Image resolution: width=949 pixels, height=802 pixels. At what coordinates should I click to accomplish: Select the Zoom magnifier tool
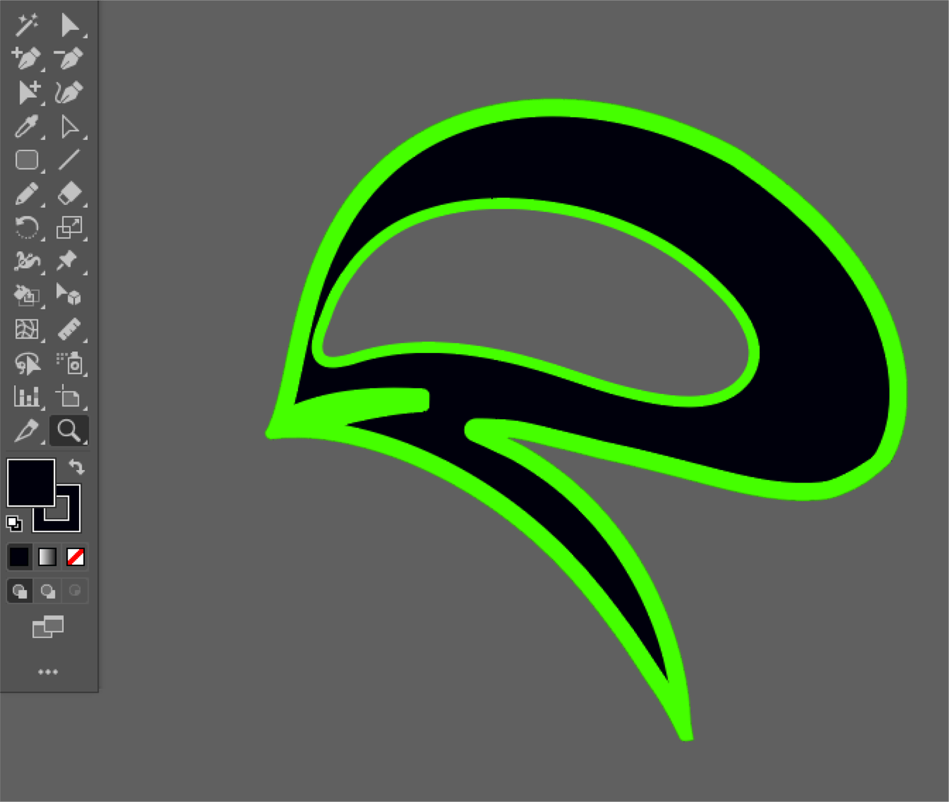[70, 431]
